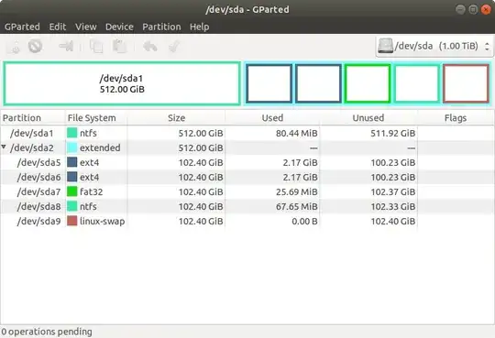Sort by the Partition column header
495x338 pixels.
tap(32, 118)
